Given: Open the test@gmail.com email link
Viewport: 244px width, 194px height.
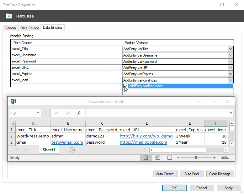Looking at the screenshot, I should (x=67, y=142).
